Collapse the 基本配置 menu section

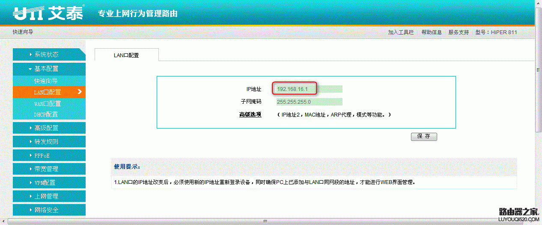click(x=49, y=68)
